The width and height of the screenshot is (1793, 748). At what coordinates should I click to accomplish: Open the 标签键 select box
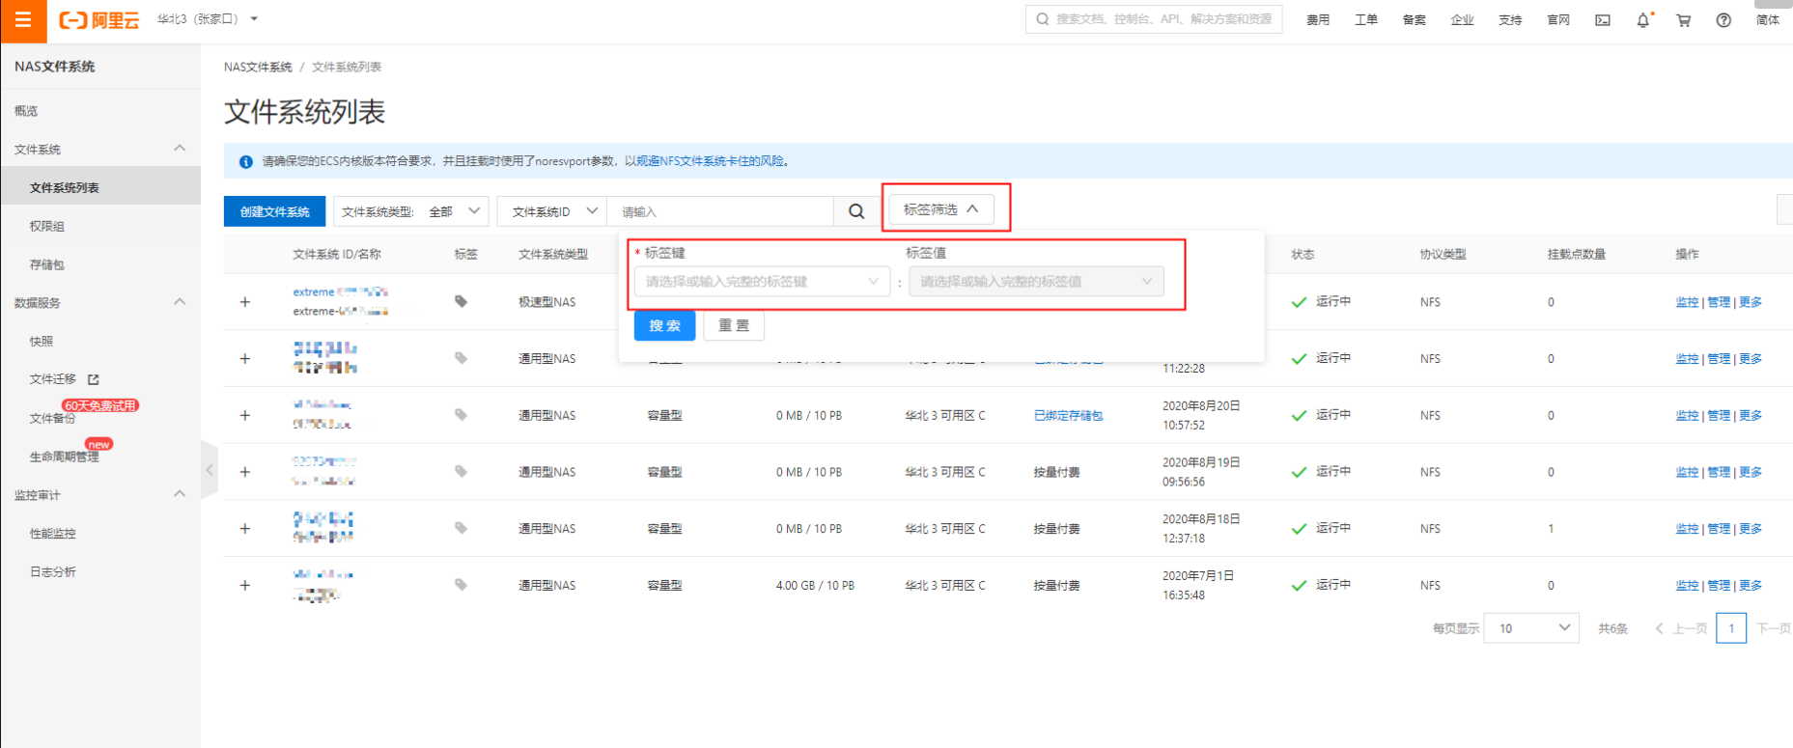point(762,282)
